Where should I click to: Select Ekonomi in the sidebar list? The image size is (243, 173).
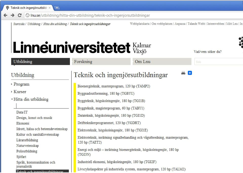click(23, 123)
